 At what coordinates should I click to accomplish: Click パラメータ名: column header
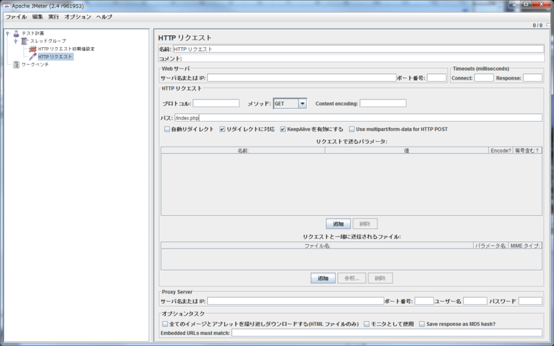click(x=491, y=246)
